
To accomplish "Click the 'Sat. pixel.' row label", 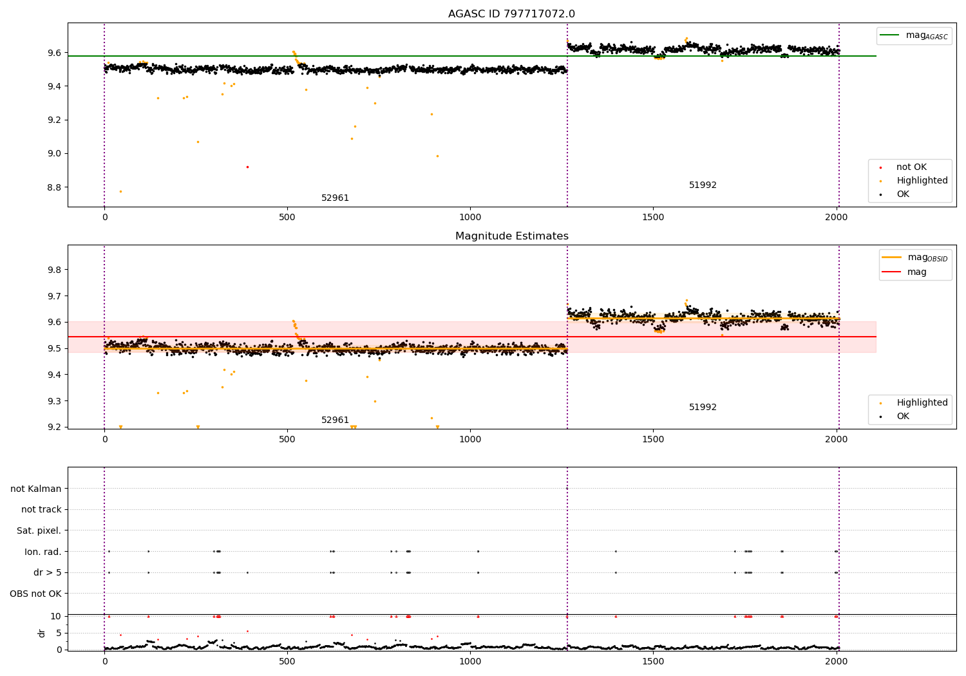I will [39, 531].
